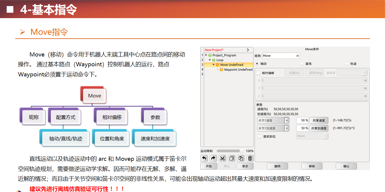Click the joint speed 50 % field
This screenshot has width=386, height=192.
click(x=302, y=120)
